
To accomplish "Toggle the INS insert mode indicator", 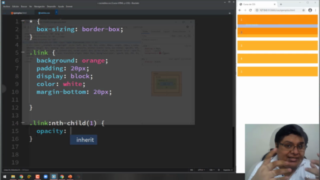I will click(x=191, y=170).
